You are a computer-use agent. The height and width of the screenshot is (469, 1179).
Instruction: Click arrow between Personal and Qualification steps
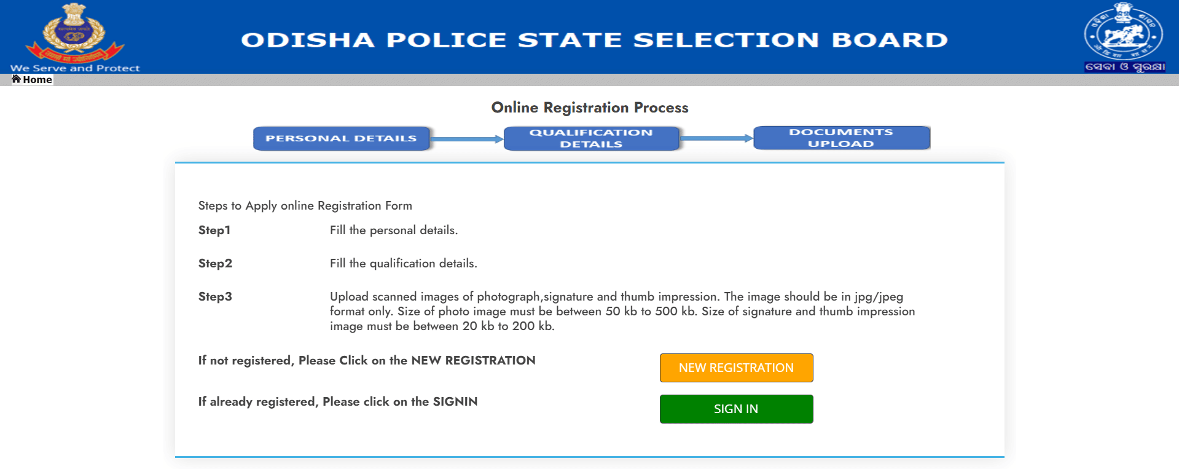(467, 139)
